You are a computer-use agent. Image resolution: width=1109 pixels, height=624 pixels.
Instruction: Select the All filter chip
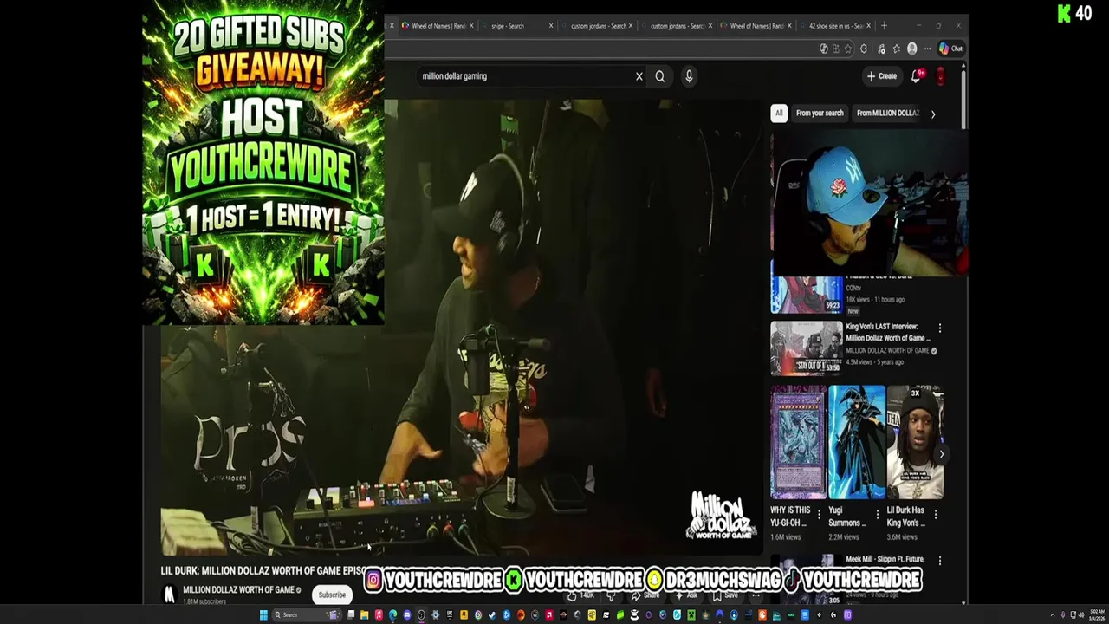(779, 113)
